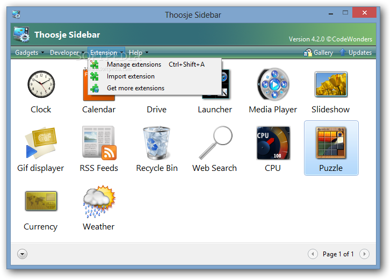Click the Manage extensions puzzle icon
391x280 pixels.
click(95, 64)
